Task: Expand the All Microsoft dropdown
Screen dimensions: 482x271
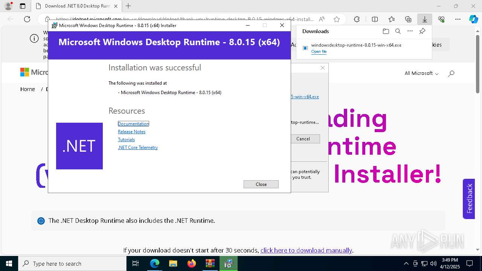Action: point(421,73)
